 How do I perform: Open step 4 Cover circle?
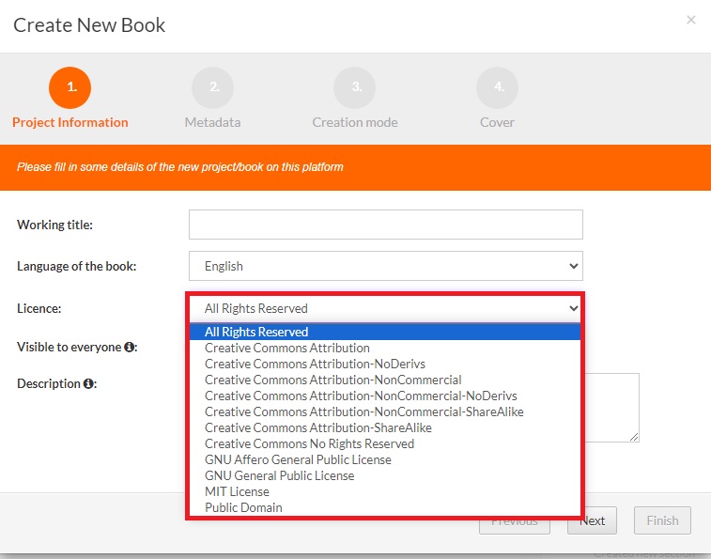coord(497,87)
